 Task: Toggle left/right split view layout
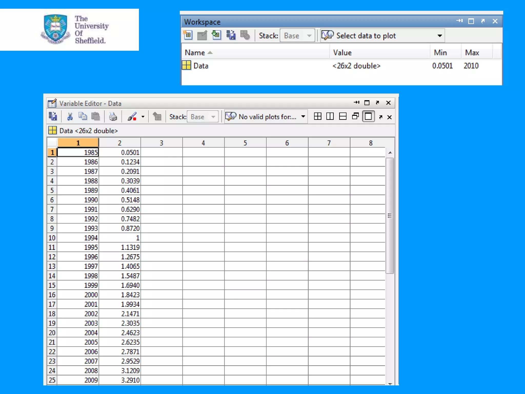click(x=330, y=117)
